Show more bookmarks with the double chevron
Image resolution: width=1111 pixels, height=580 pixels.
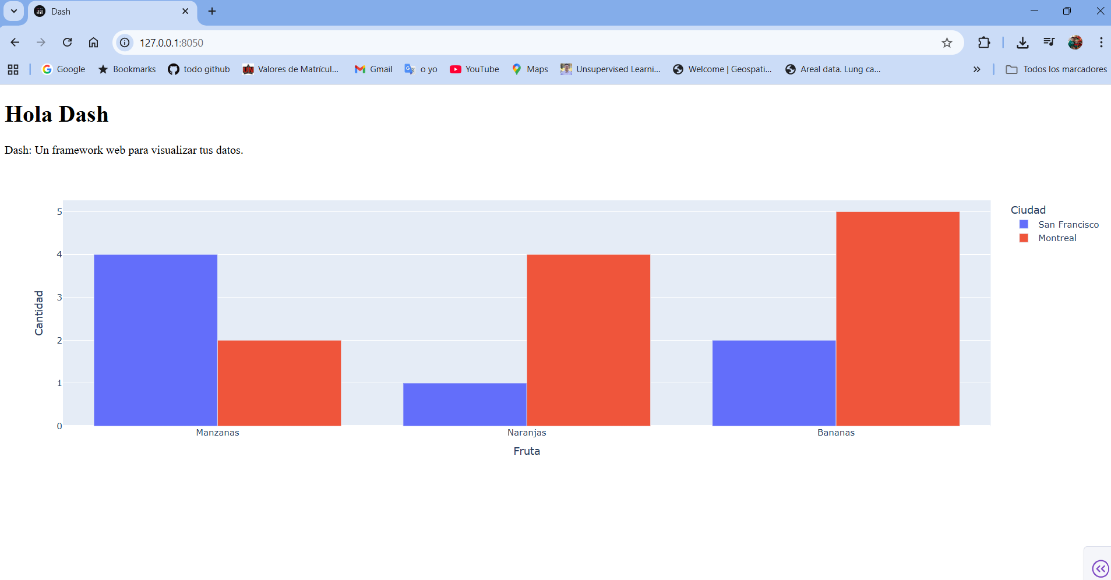[976, 69]
